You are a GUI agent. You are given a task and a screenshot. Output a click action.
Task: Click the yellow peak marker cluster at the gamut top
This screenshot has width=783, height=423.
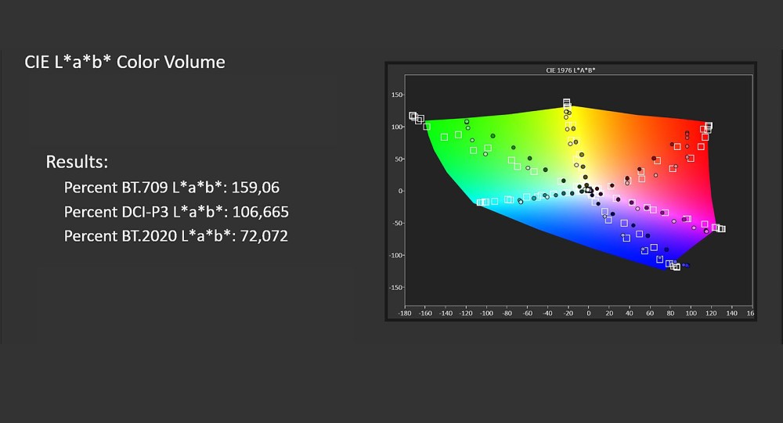click(x=567, y=104)
